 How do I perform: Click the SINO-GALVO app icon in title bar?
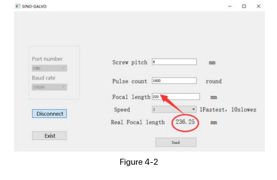18,6
